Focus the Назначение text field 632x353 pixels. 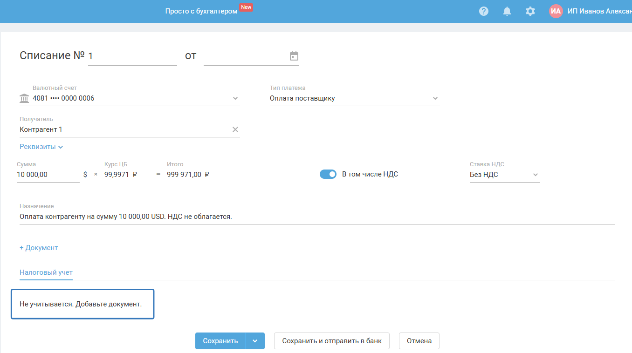point(317,217)
